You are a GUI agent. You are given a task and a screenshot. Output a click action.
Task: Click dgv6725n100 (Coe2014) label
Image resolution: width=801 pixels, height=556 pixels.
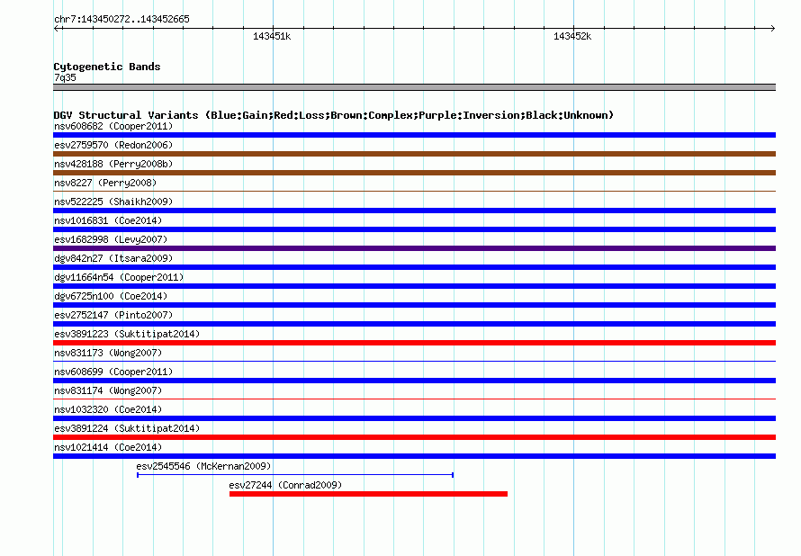click(111, 296)
